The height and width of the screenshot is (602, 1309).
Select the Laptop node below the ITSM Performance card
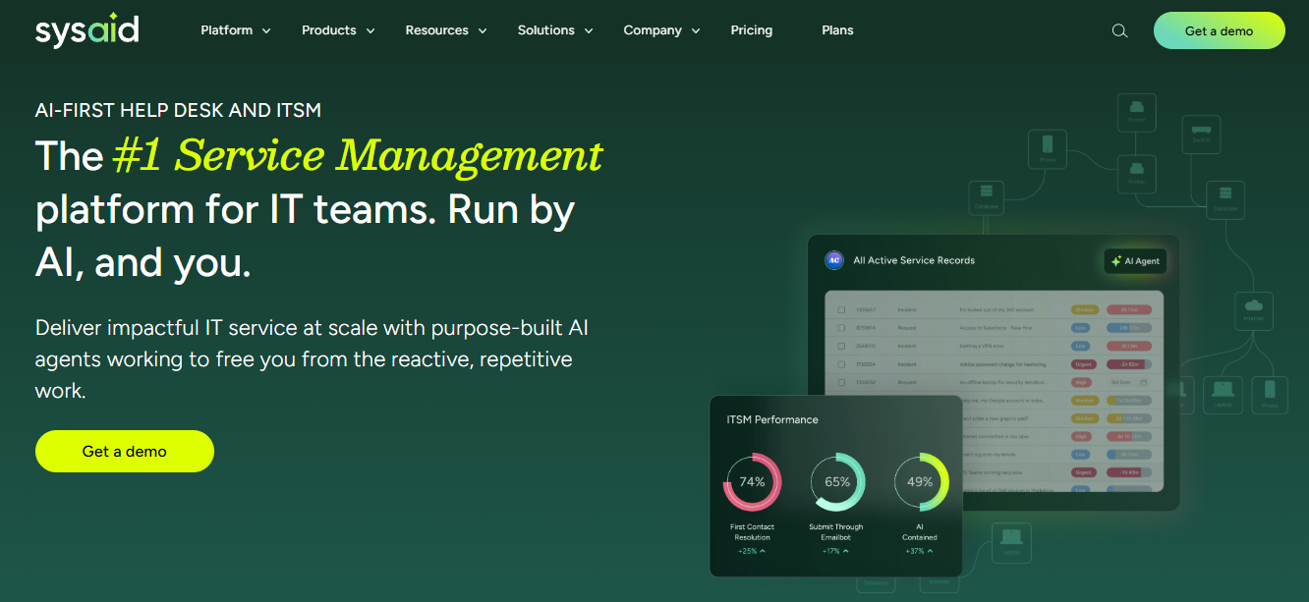(1011, 542)
